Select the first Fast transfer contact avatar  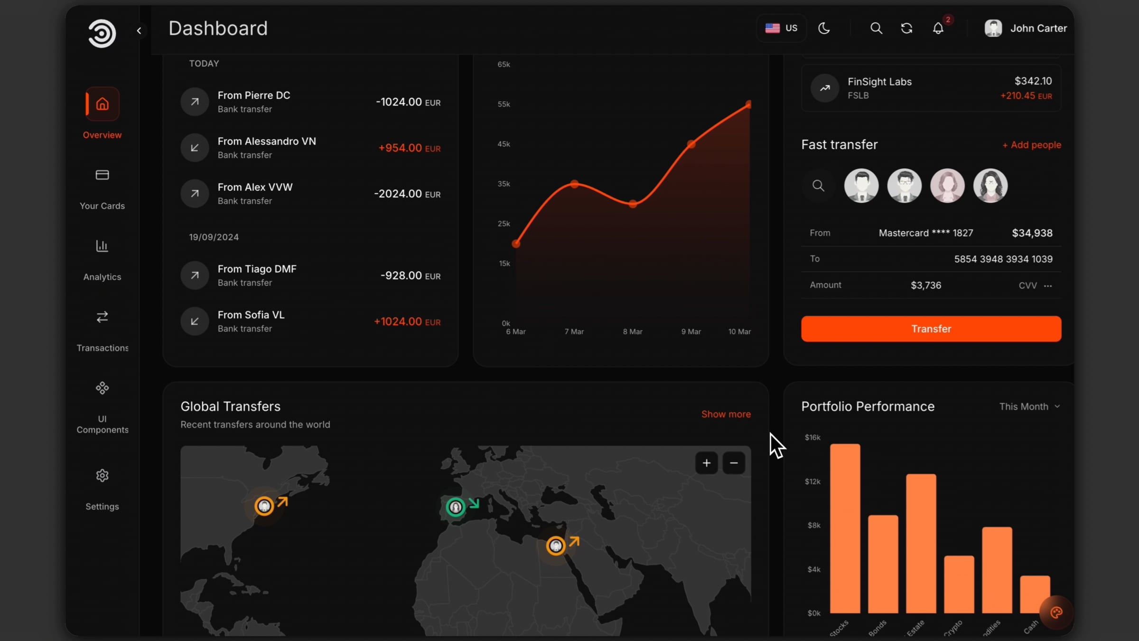tap(861, 186)
